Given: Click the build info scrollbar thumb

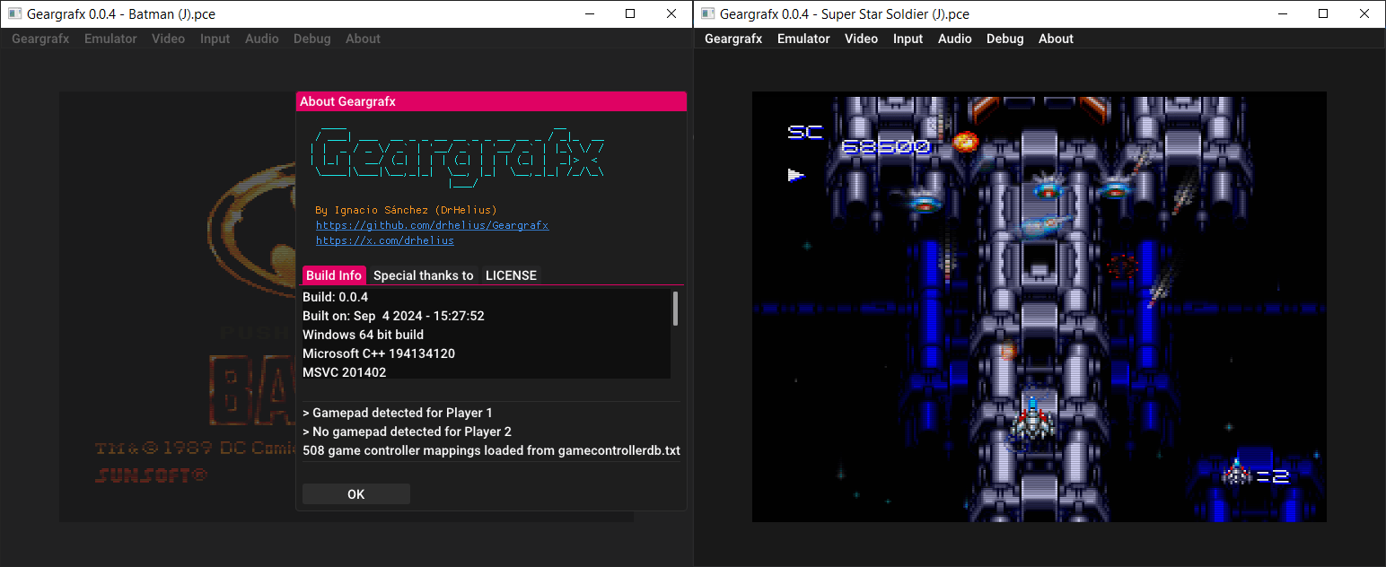Looking at the screenshot, I should point(675,308).
